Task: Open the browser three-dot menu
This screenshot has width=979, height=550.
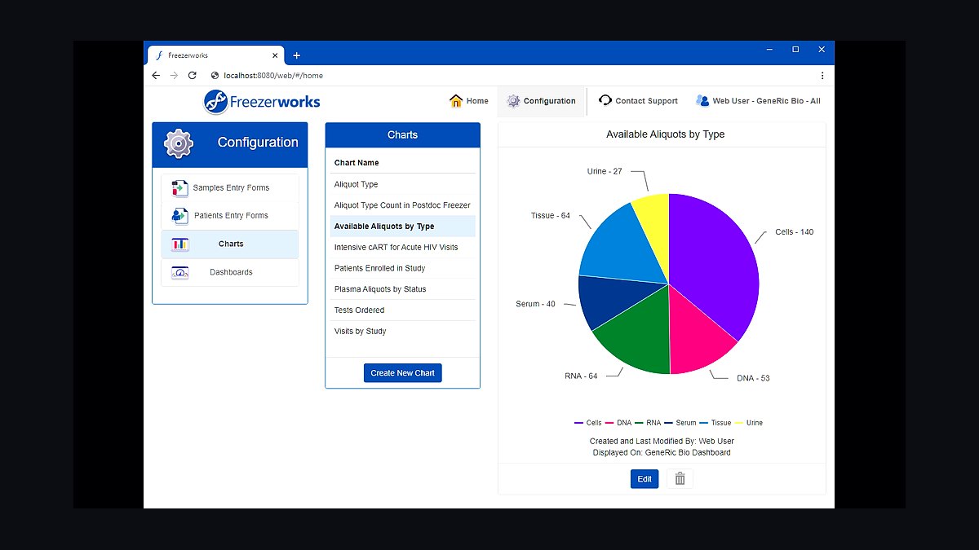Action: [822, 75]
